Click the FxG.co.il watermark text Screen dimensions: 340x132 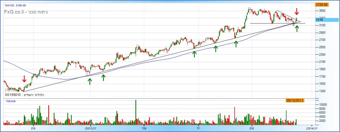click(x=26, y=12)
